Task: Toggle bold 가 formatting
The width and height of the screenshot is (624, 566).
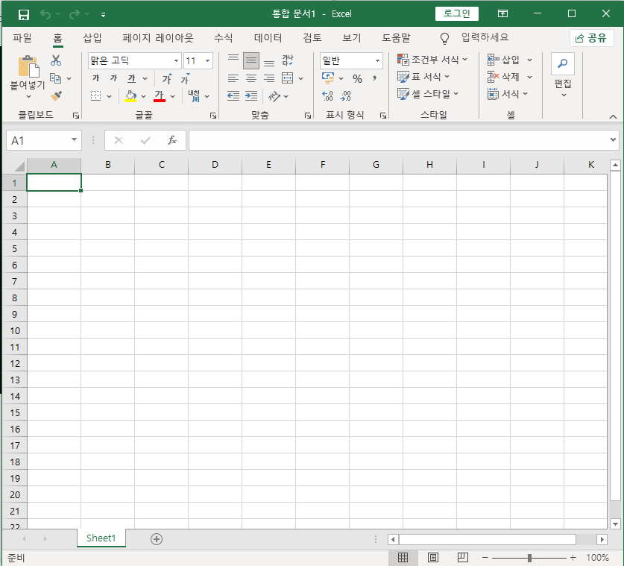Action: [96, 78]
